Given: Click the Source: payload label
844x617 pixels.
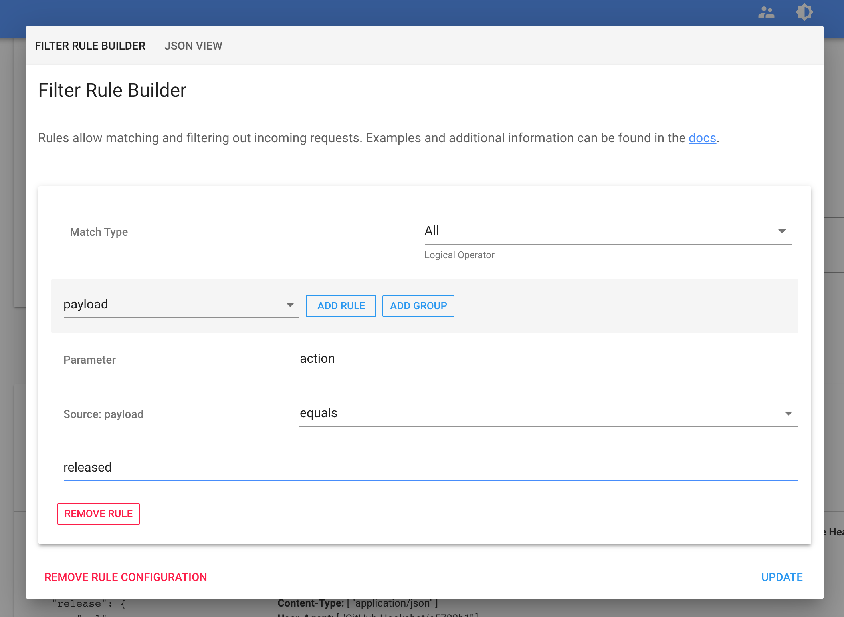Looking at the screenshot, I should (x=103, y=414).
